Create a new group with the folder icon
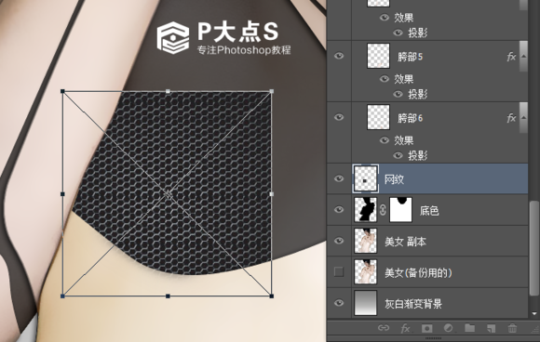The image size is (540, 342). point(470,328)
